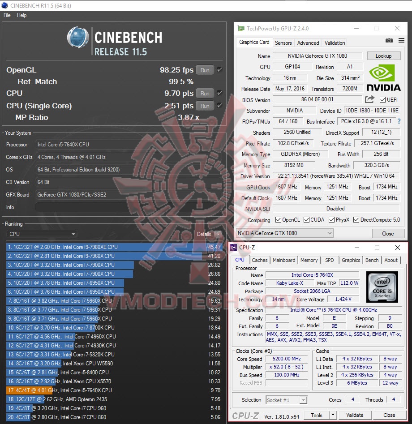
Task: Click Tools button in CPU-Z
Action: click(x=317, y=415)
